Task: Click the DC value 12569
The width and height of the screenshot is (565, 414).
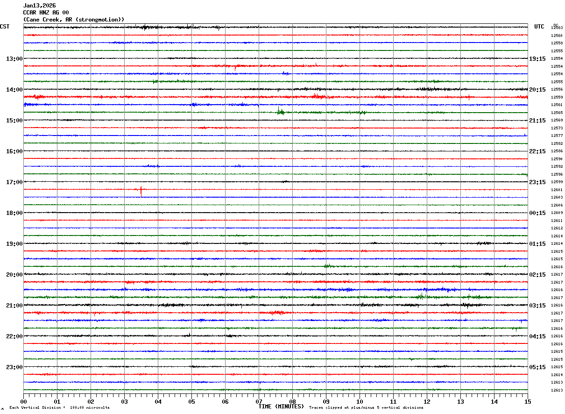Action: pyautogui.click(x=557, y=121)
